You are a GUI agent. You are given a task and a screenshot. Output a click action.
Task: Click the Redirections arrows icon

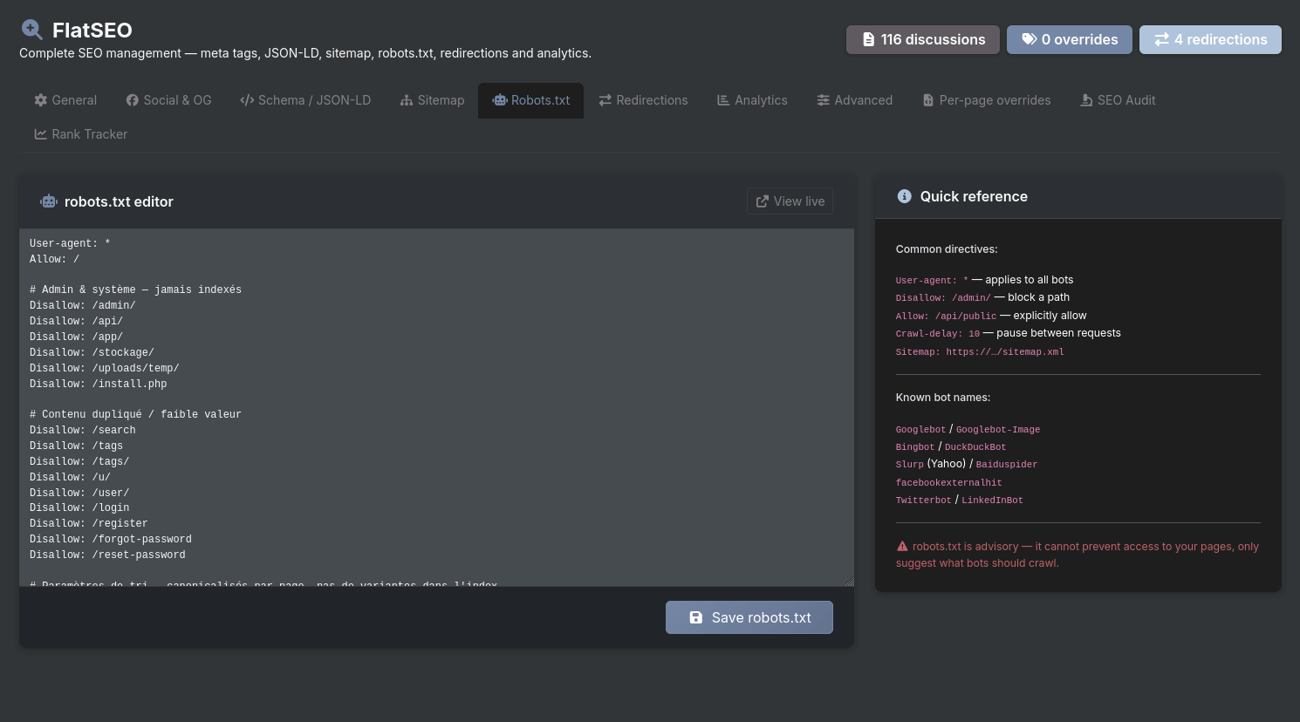[605, 100]
